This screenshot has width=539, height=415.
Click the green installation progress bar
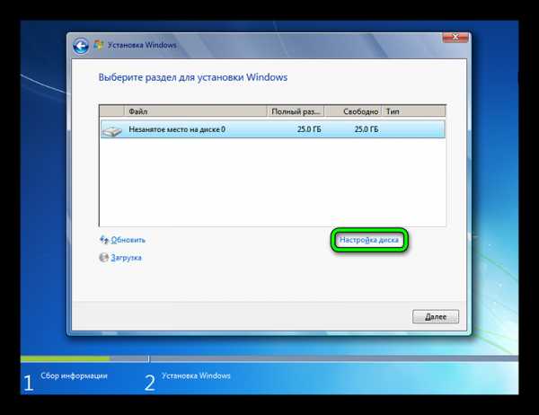click(66, 358)
